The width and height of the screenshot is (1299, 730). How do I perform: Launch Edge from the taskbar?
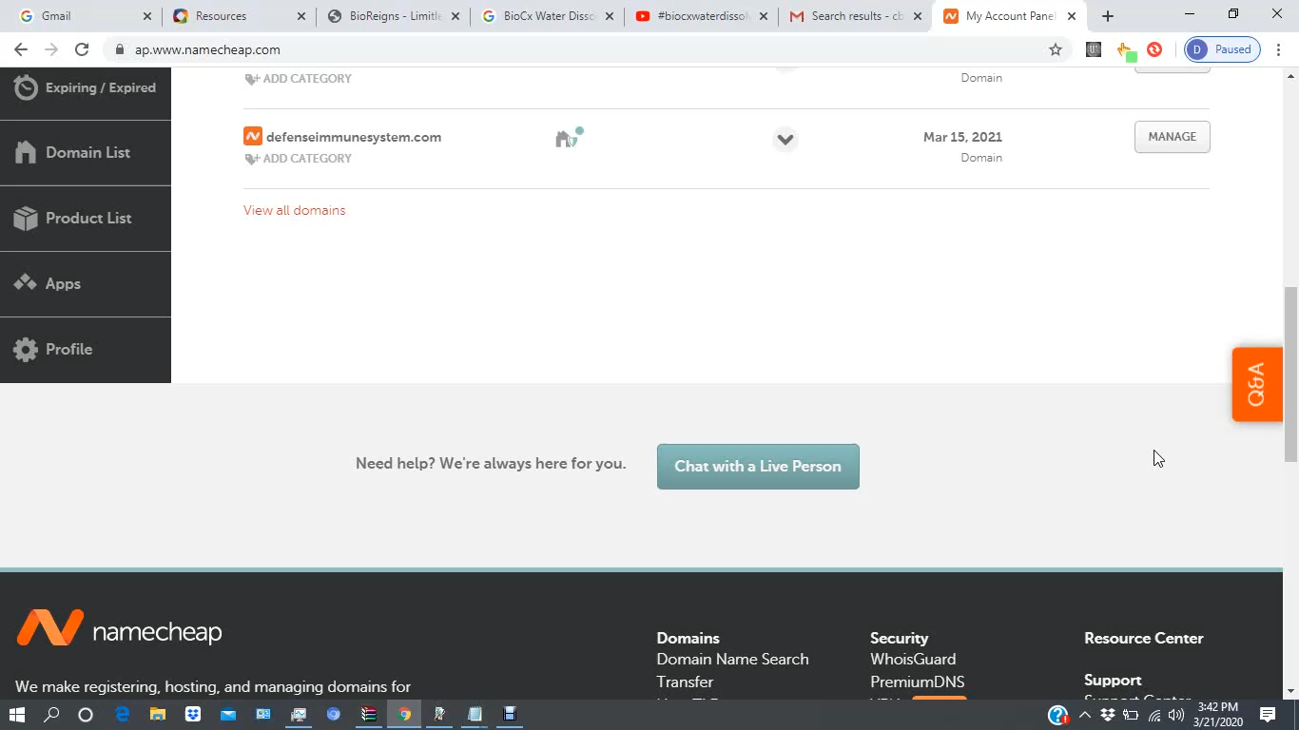[x=123, y=714]
